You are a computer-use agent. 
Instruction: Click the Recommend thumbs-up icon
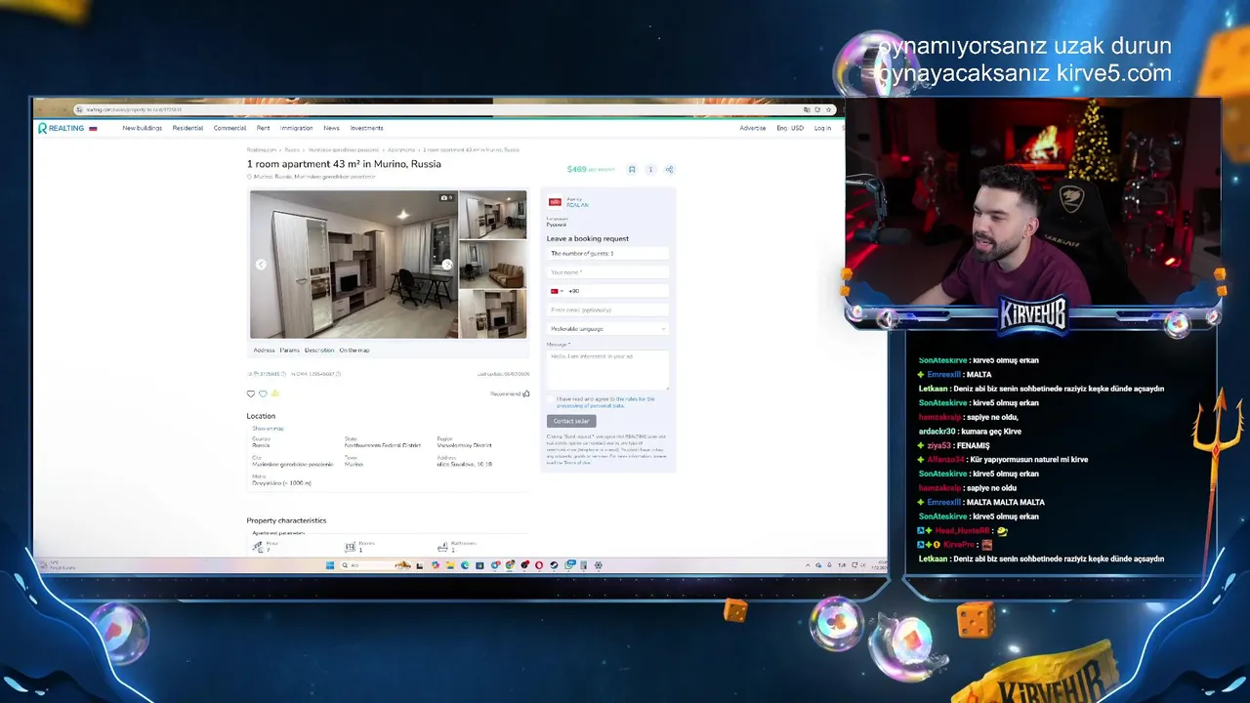[526, 393]
